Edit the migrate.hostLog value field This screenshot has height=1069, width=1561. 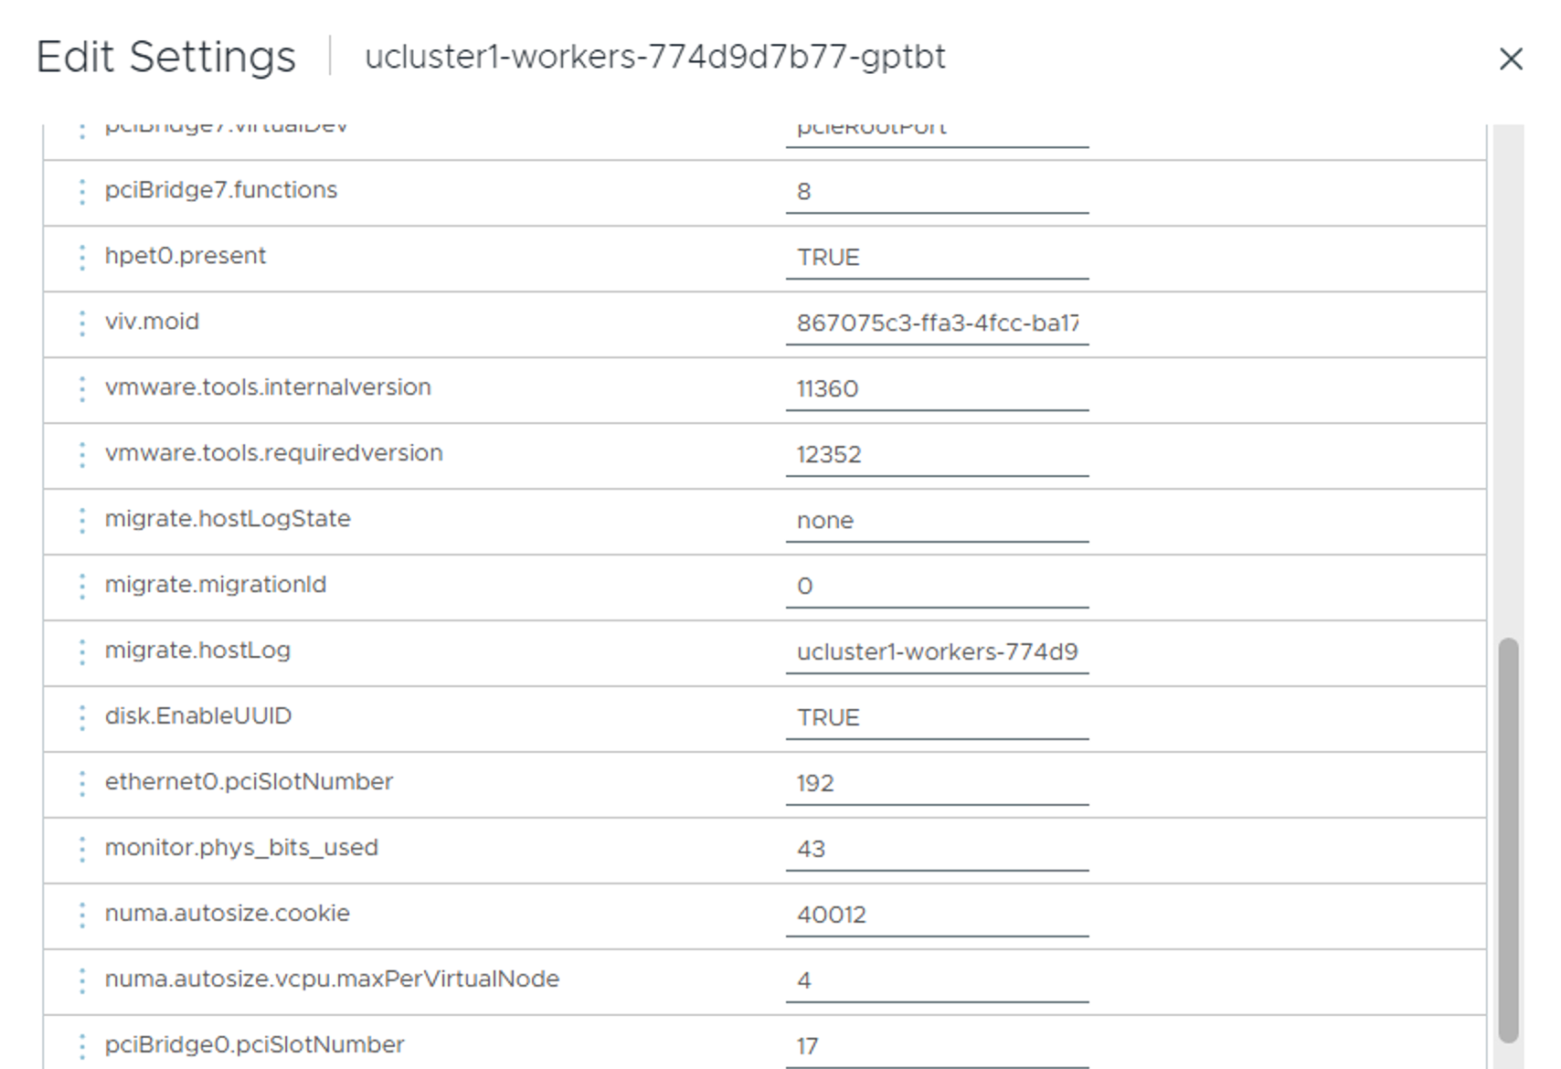[937, 652]
